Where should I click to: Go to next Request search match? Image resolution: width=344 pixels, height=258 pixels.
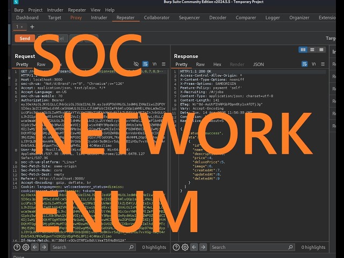coord(44,247)
